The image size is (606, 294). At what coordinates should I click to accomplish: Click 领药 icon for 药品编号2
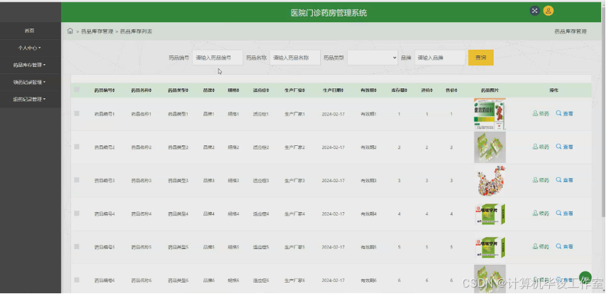click(536, 147)
